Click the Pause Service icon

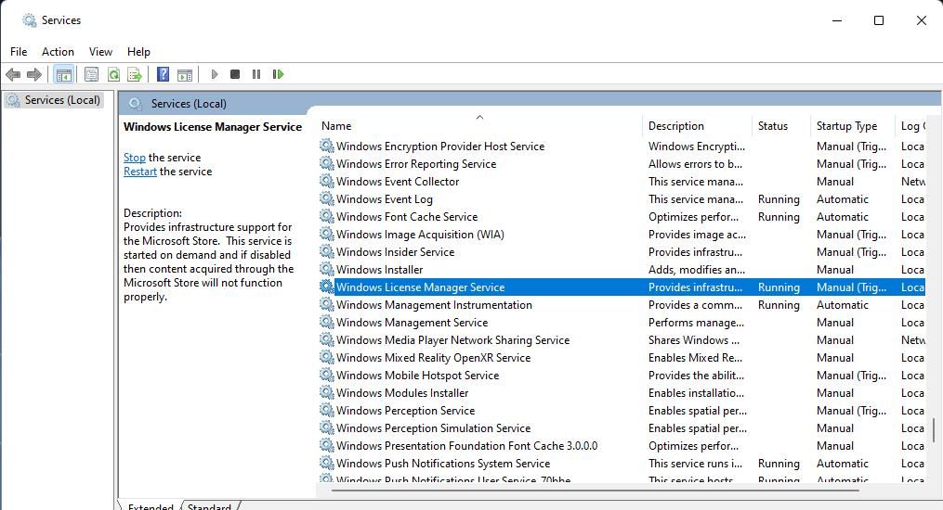tap(256, 74)
